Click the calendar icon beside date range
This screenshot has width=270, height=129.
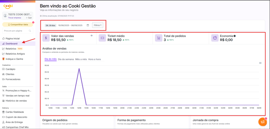point(88,25)
